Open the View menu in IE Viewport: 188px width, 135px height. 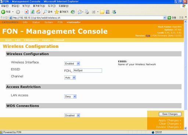(26, 6)
